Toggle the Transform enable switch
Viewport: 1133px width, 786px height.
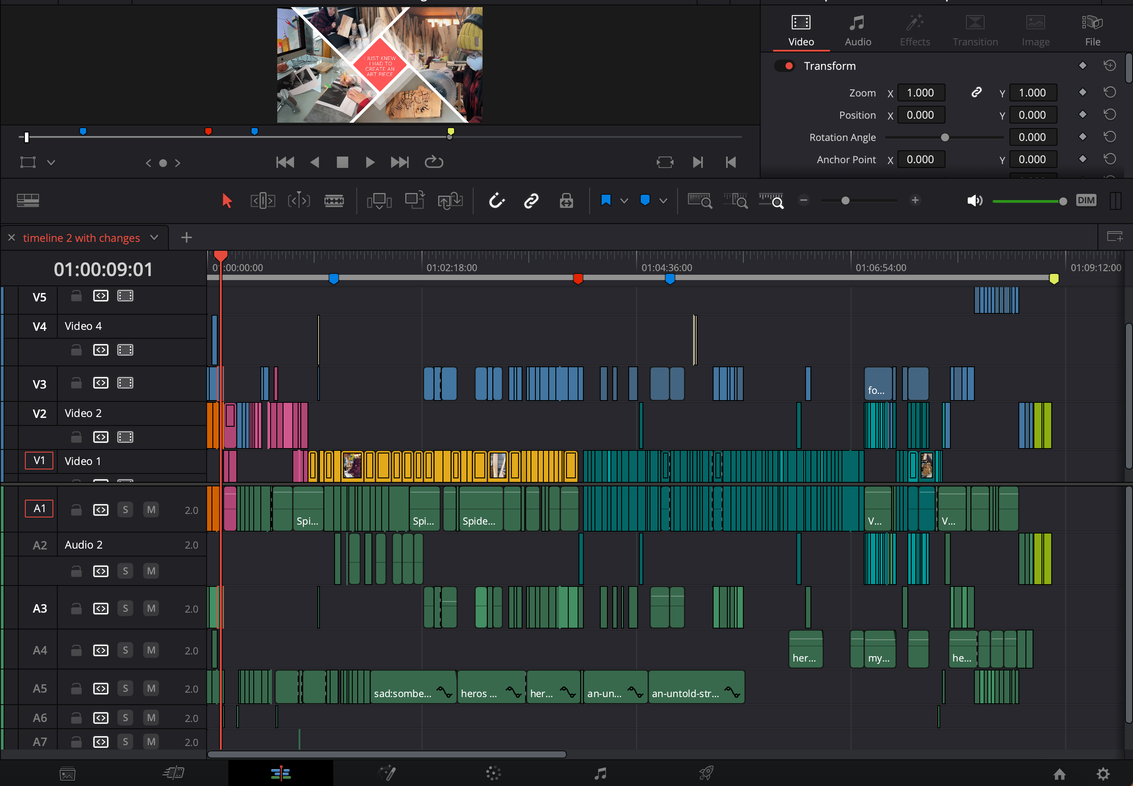[x=785, y=66]
